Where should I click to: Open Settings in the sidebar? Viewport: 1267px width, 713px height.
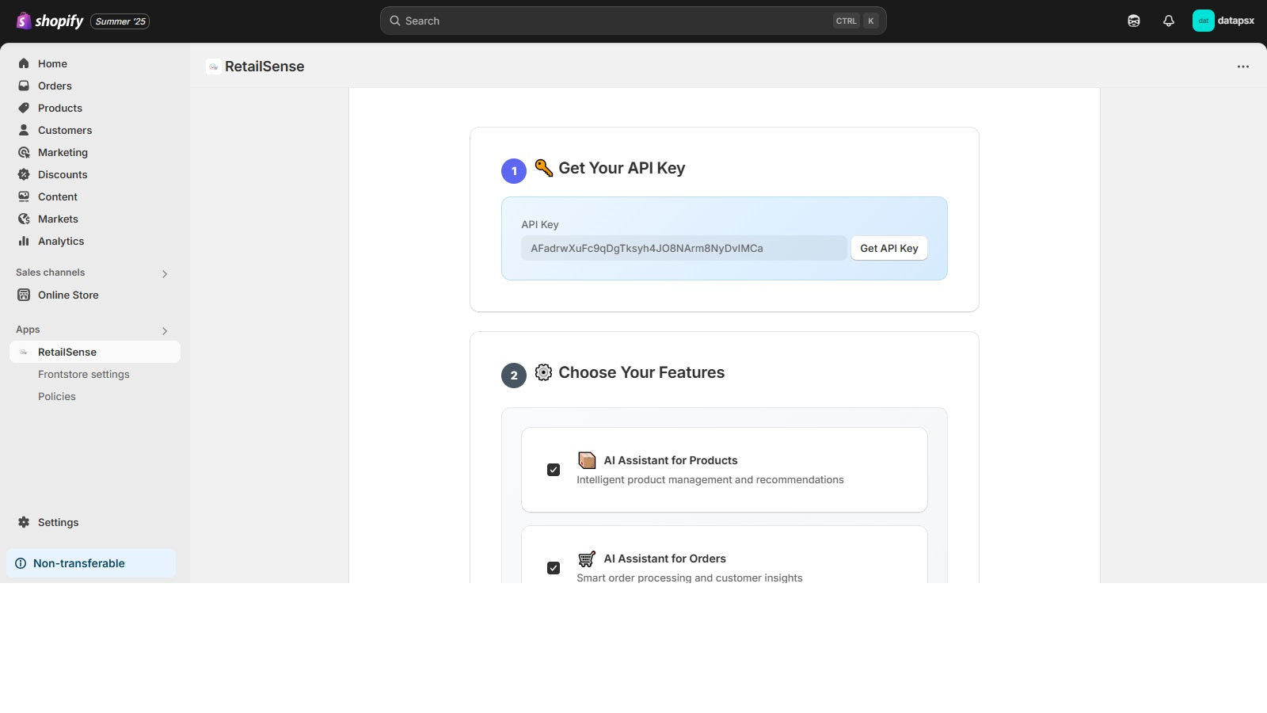[95, 522]
